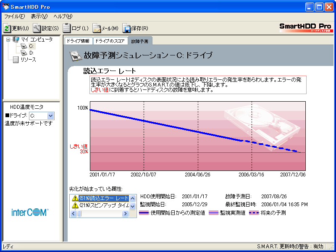The width and height of the screenshot is (336, 252).
Task: Click the 読込エラー レート section heading
Action: click(x=110, y=71)
